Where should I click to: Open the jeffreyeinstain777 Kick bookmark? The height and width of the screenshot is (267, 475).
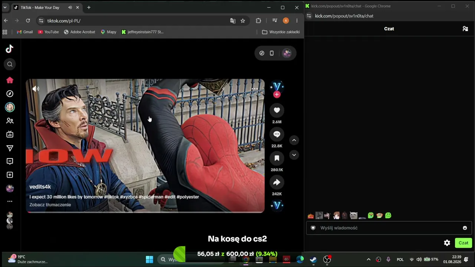point(142,32)
